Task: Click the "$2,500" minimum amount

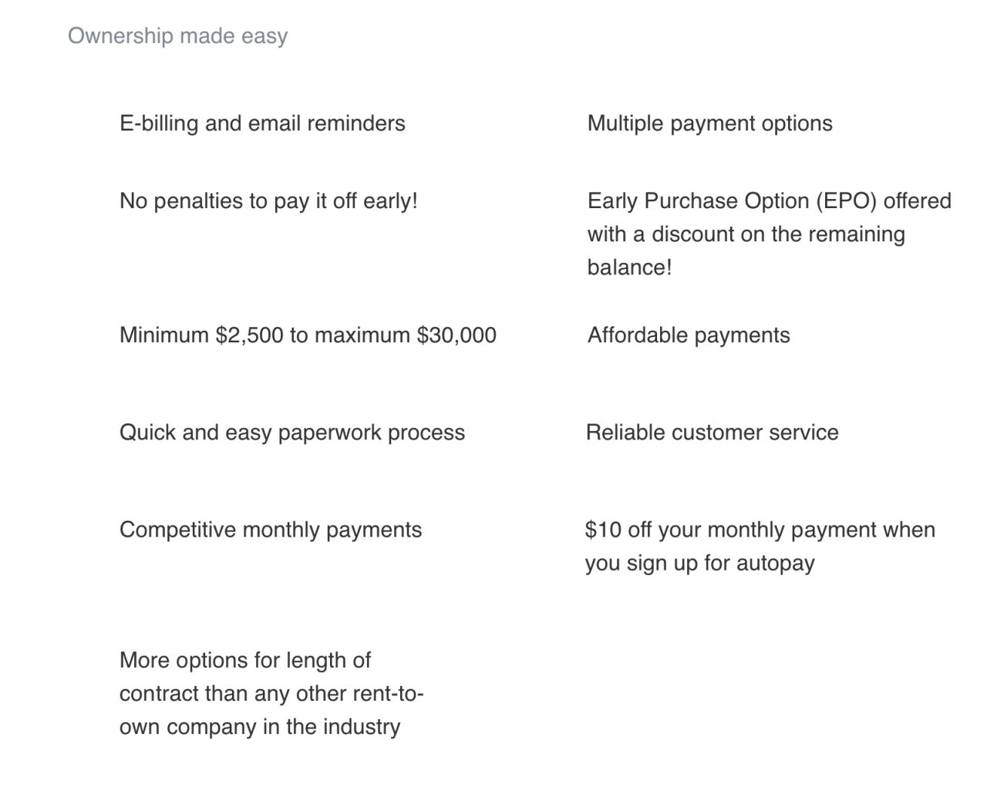Action: (x=249, y=335)
